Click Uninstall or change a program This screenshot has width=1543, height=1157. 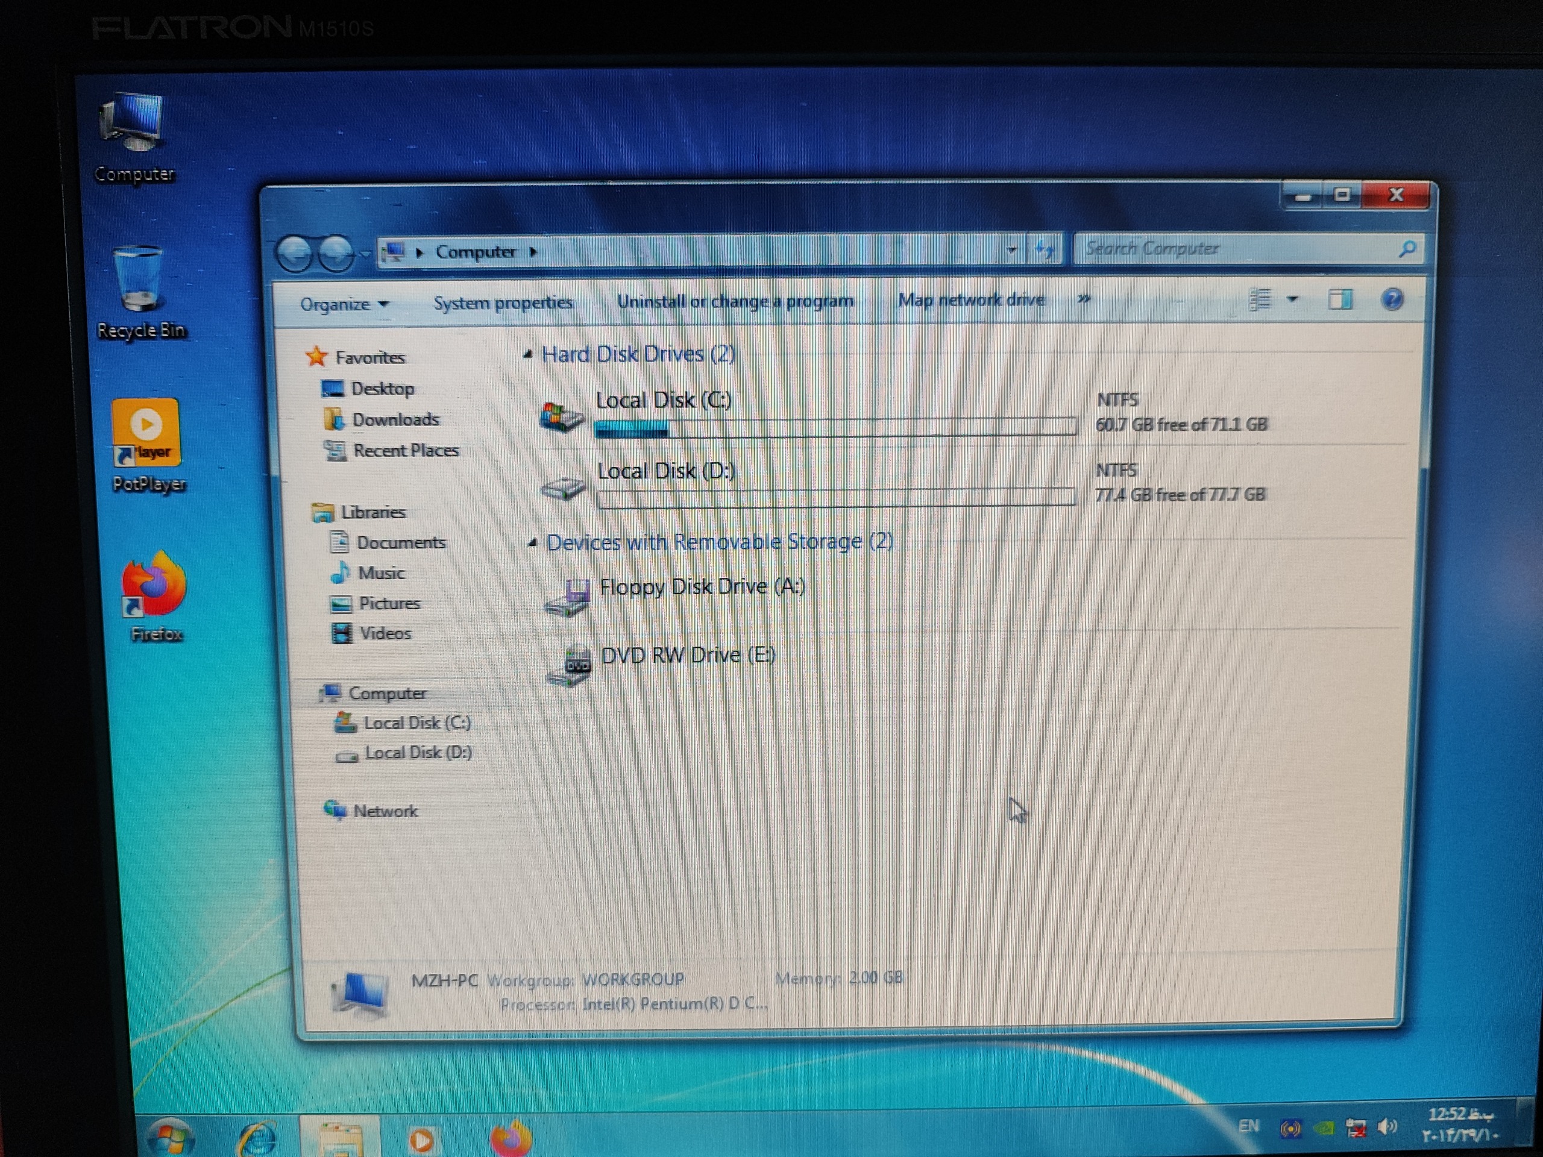tap(735, 302)
